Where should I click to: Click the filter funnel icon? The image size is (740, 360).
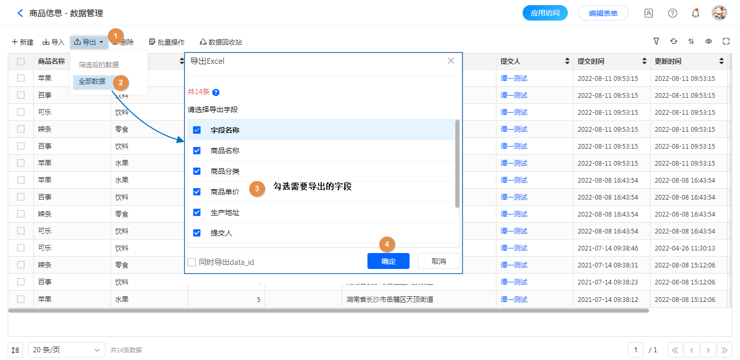click(656, 42)
